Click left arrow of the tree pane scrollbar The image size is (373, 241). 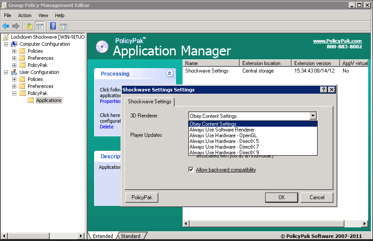click(4, 236)
